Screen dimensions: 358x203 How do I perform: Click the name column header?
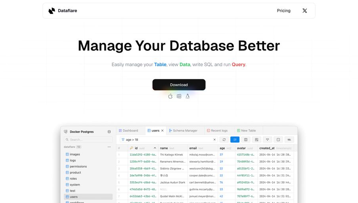pos(172,148)
